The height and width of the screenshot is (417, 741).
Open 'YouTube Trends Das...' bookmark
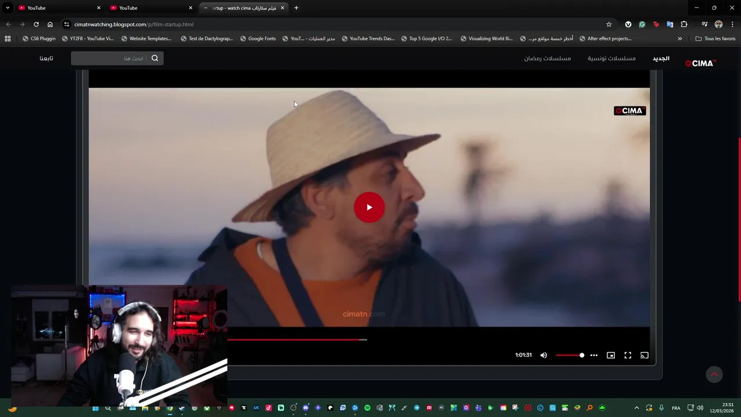[368, 38]
